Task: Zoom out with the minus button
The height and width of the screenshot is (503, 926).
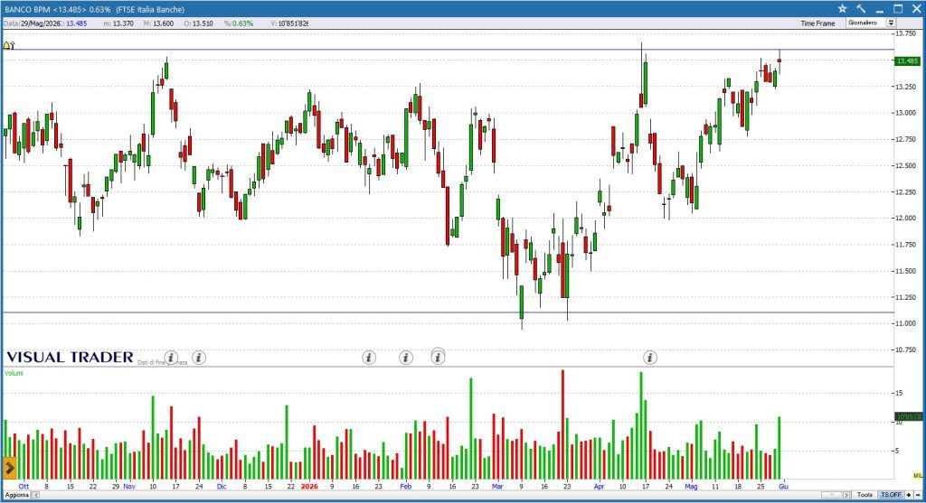Action: coord(918,495)
